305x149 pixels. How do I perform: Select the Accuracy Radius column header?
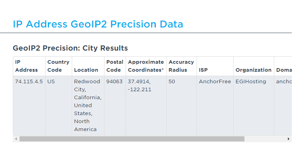(181, 66)
